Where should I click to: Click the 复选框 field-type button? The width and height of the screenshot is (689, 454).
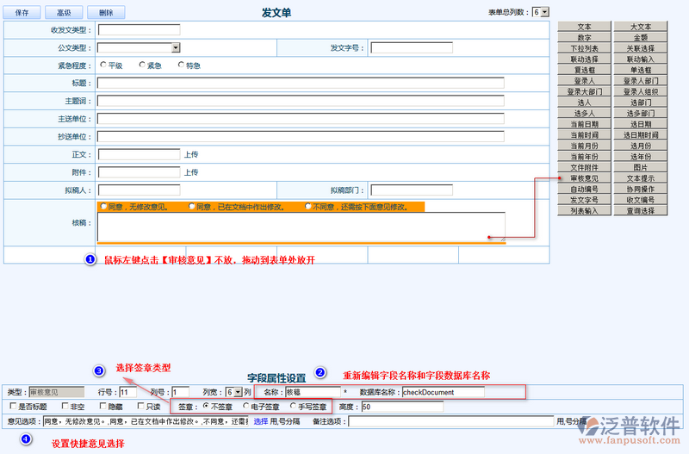(585, 70)
